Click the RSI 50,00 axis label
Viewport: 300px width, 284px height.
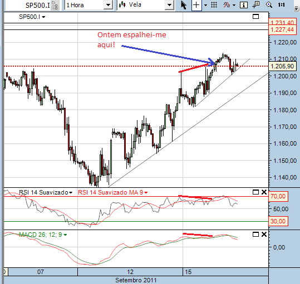[x=281, y=209]
